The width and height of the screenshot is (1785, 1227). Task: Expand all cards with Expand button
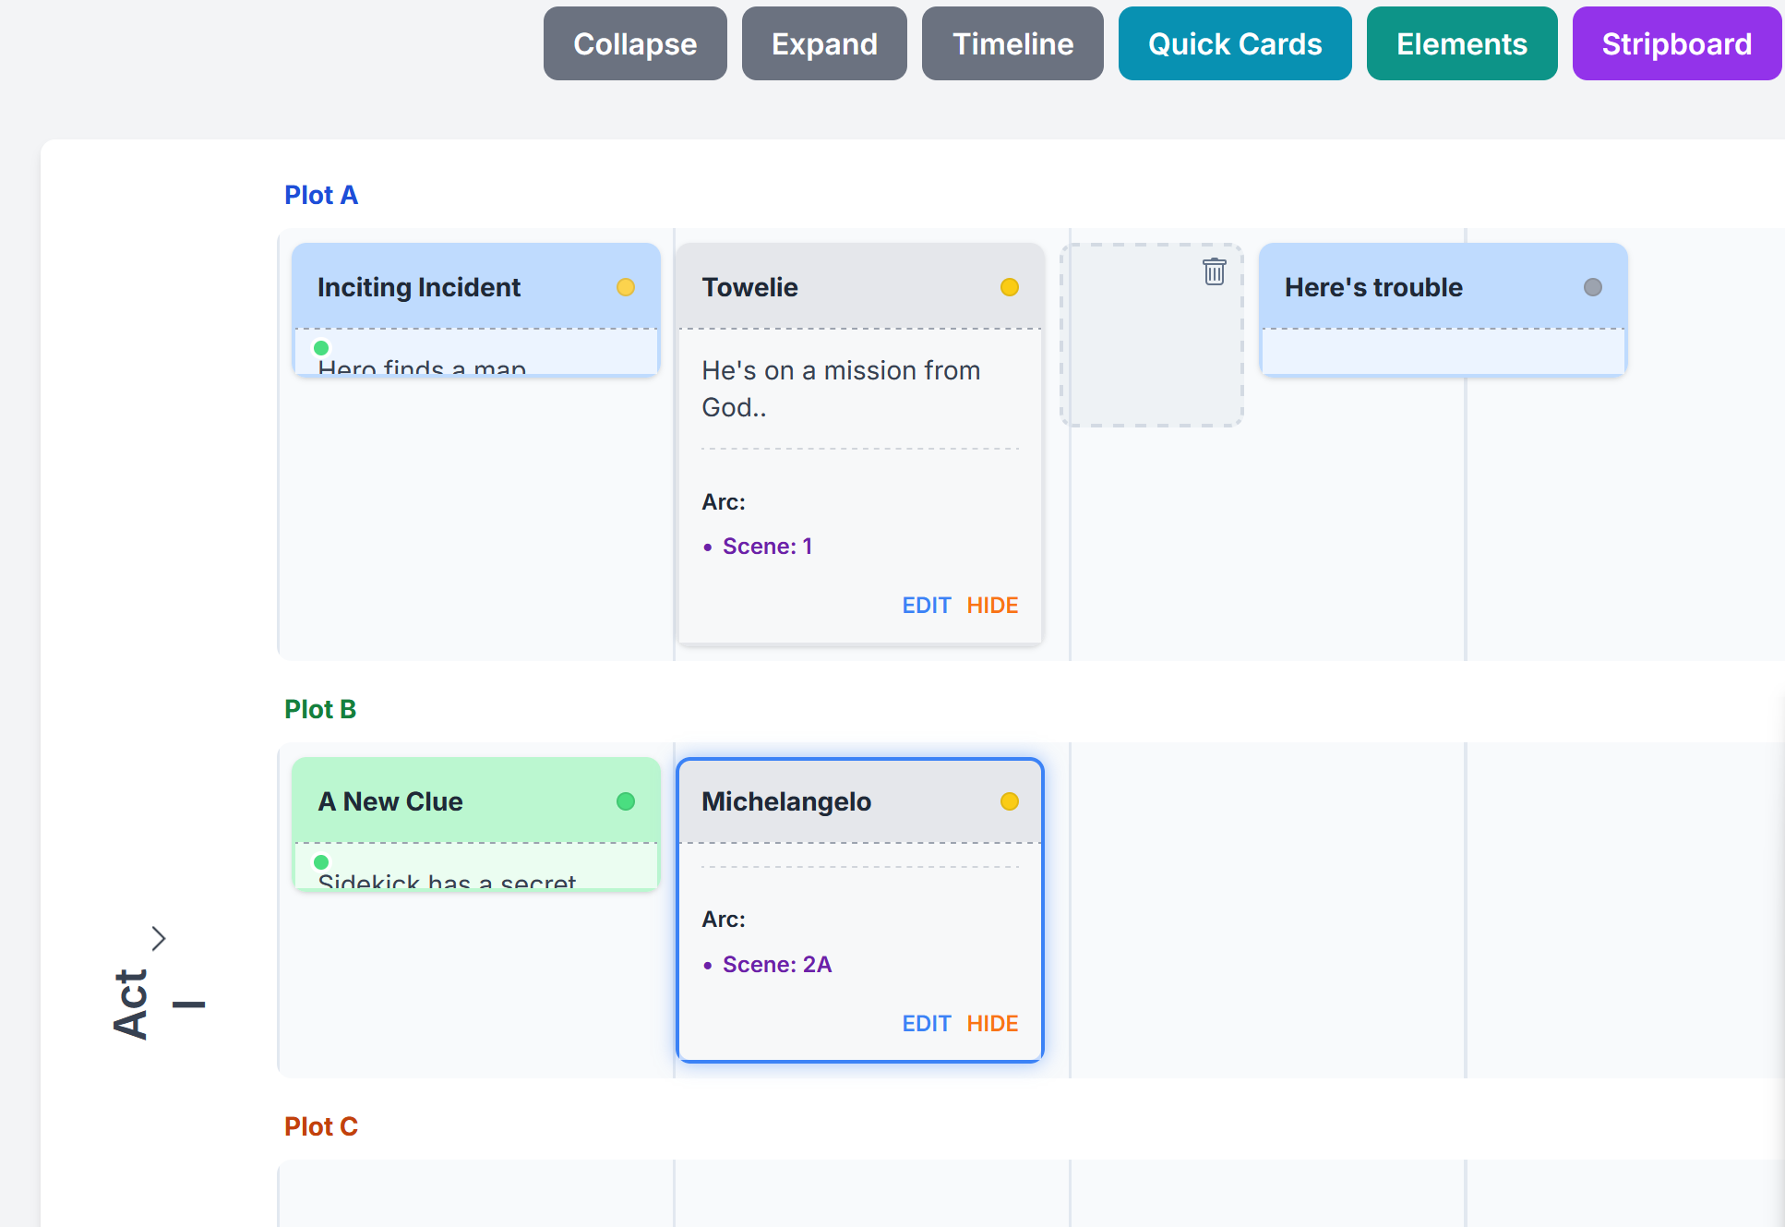click(x=824, y=44)
